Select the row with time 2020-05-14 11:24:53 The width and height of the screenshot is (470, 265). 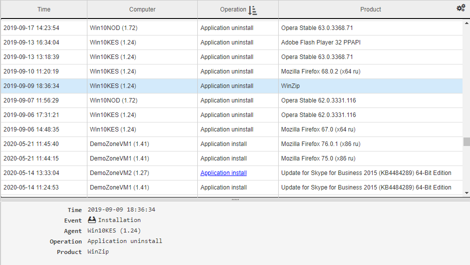232,187
